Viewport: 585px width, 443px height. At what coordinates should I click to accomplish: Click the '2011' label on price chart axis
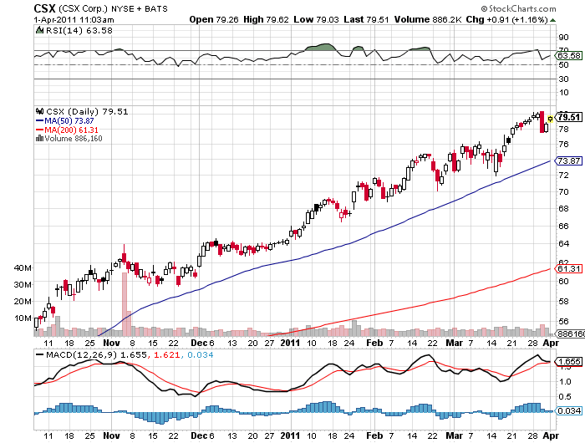(x=290, y=343)
